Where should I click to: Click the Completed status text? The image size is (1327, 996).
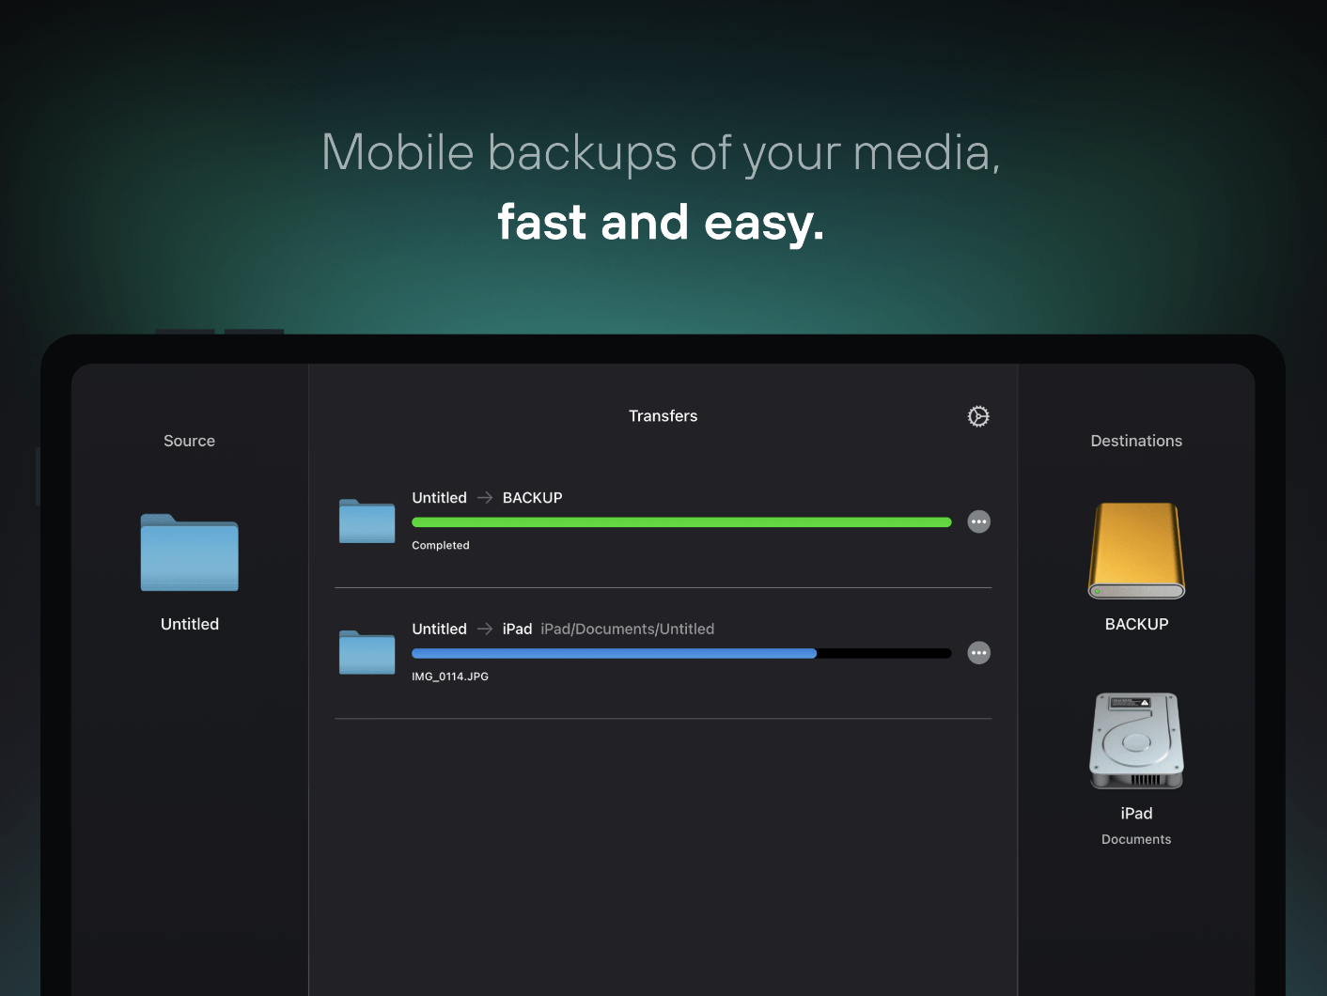coord(440,545)
